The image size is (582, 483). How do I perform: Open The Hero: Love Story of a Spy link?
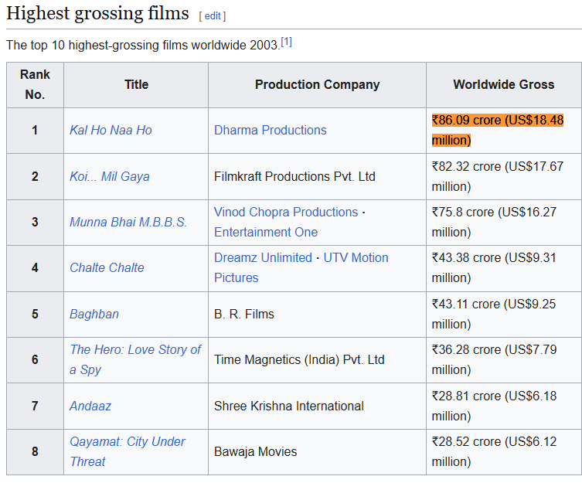pyautogui.click(x=135, y=359)
